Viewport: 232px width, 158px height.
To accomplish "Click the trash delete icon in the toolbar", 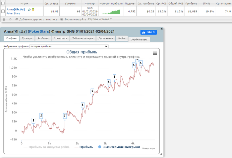I will coord(4,19).
